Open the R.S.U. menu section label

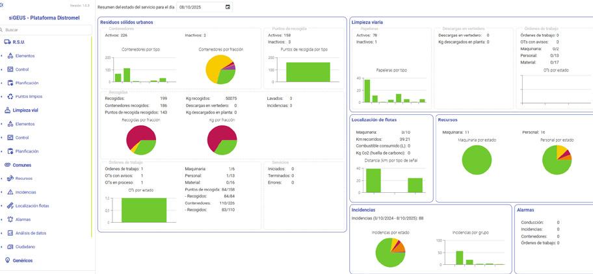[x=18, y=42]
